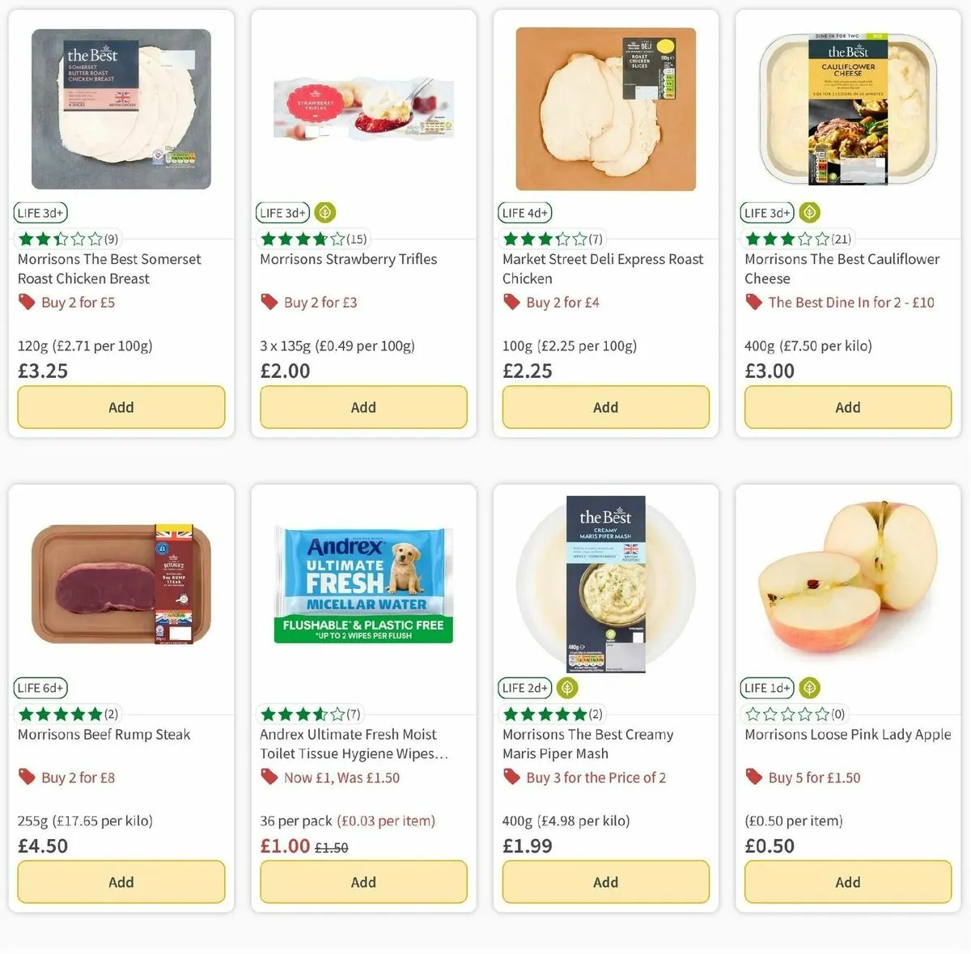Open The Best Dine In for 2 - £10 offer

click(x=851, y=302)
